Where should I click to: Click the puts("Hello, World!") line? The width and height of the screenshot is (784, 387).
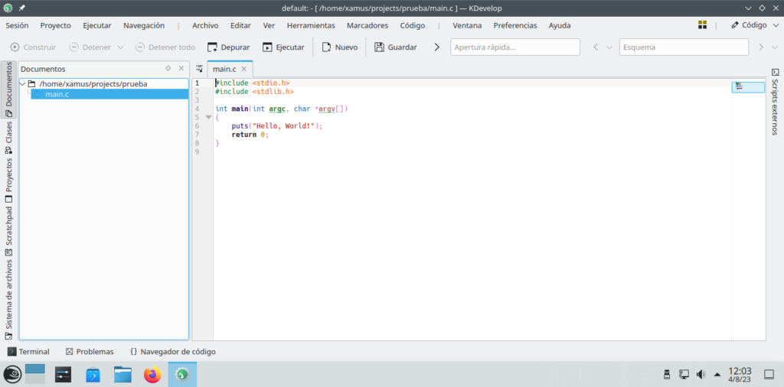[277, 126]
